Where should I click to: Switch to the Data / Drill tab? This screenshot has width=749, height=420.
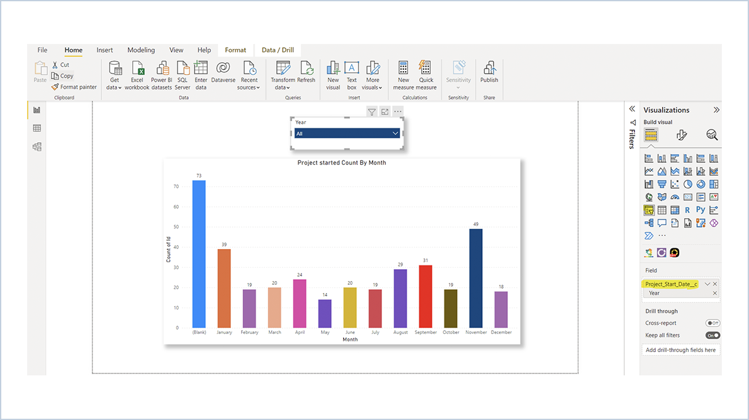coord(278,50)
